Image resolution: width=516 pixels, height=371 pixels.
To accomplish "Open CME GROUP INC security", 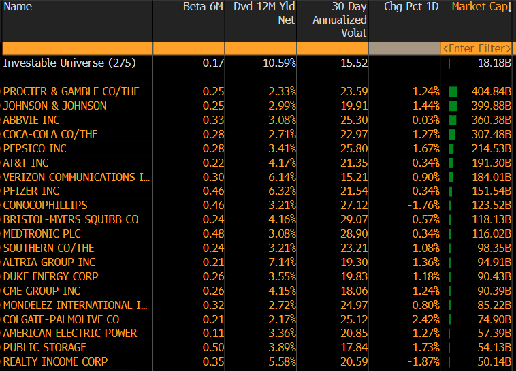I will [x=42, y=291].
